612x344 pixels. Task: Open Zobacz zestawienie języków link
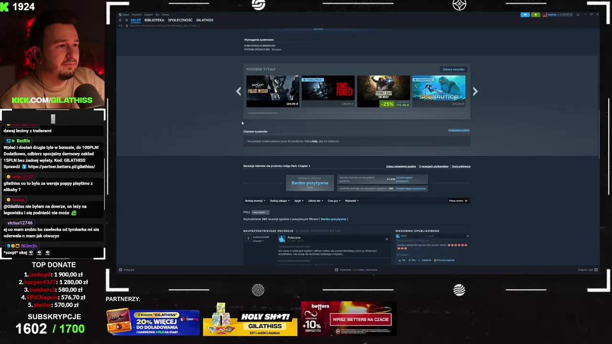[401, 166]
